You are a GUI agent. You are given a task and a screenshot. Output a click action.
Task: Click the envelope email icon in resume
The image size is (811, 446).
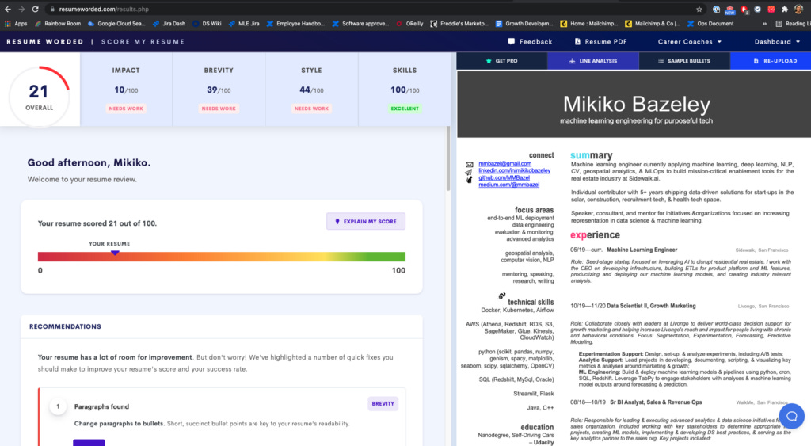(469, 165)
